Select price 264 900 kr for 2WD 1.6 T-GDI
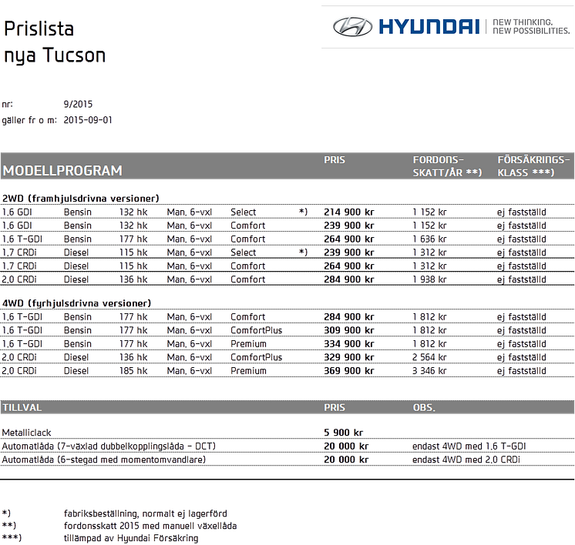 pyautogui.click(x=348, y=239)
